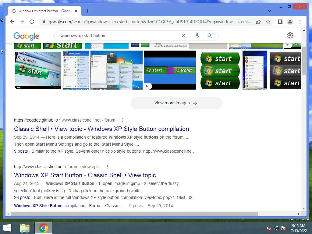Search by voice microphone
This screenshot has width=312, height=234.
(x=197, y=36)
